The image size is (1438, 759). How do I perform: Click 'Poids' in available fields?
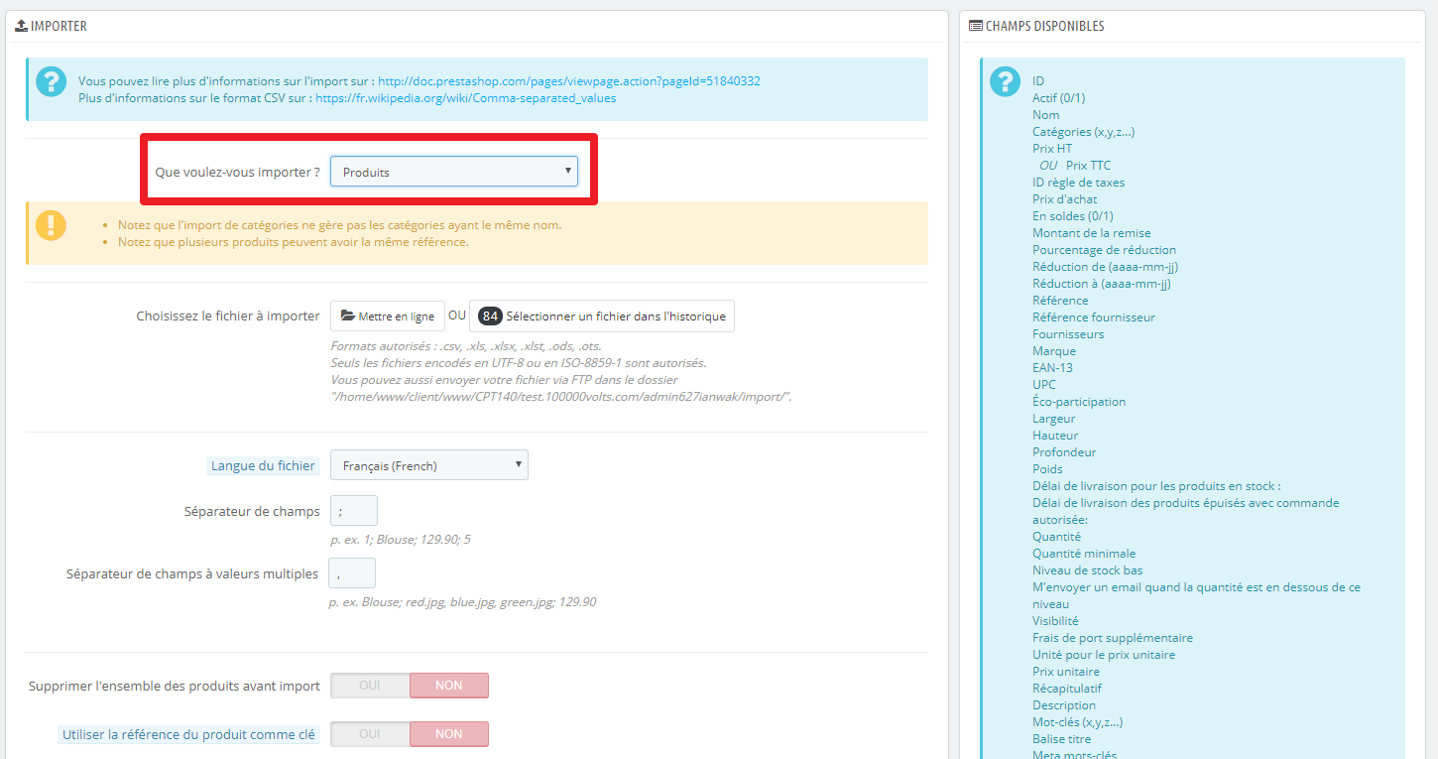1047,469
